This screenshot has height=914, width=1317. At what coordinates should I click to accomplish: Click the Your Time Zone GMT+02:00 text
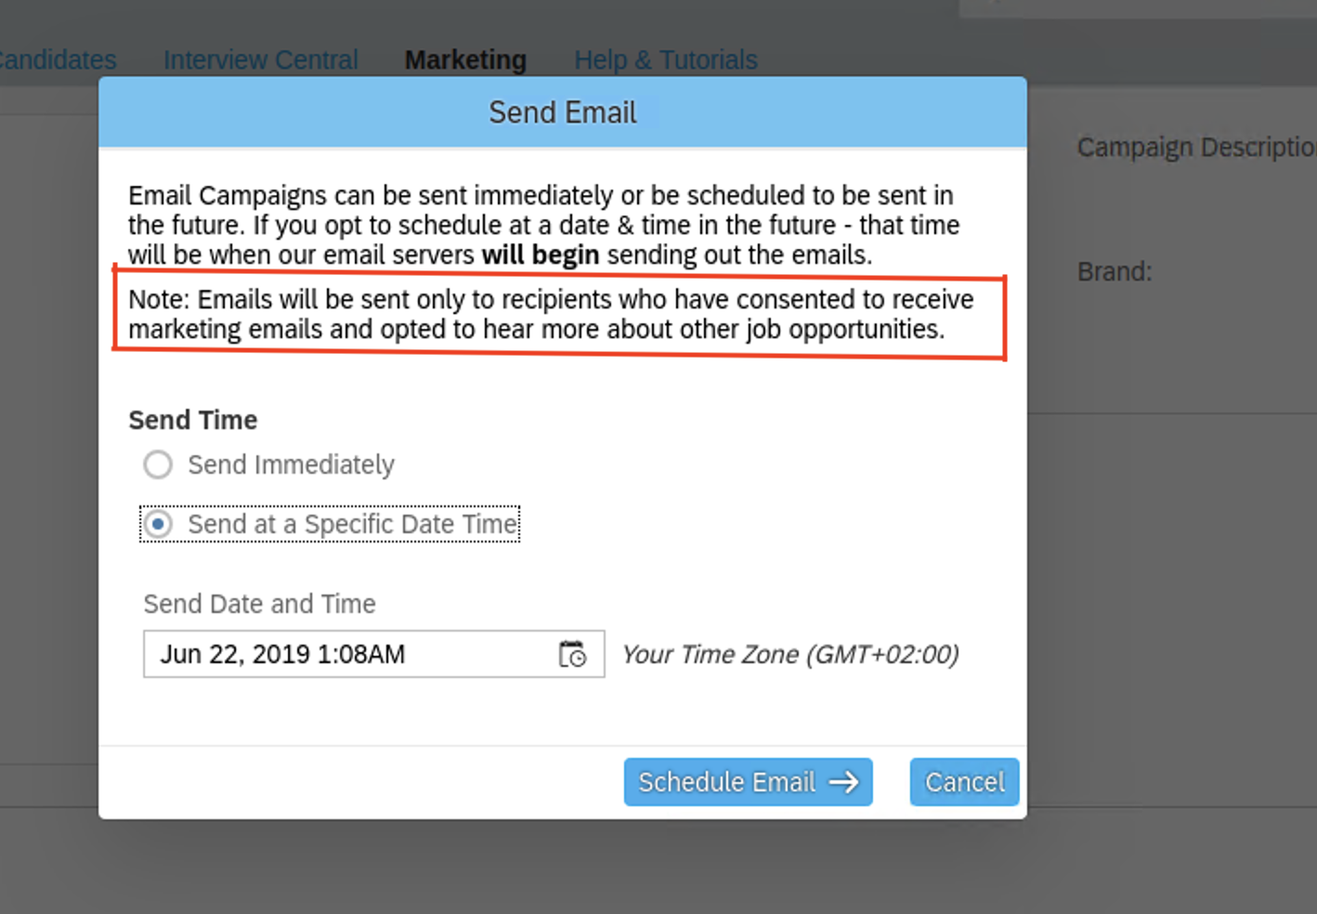click(x=790, y=654)
